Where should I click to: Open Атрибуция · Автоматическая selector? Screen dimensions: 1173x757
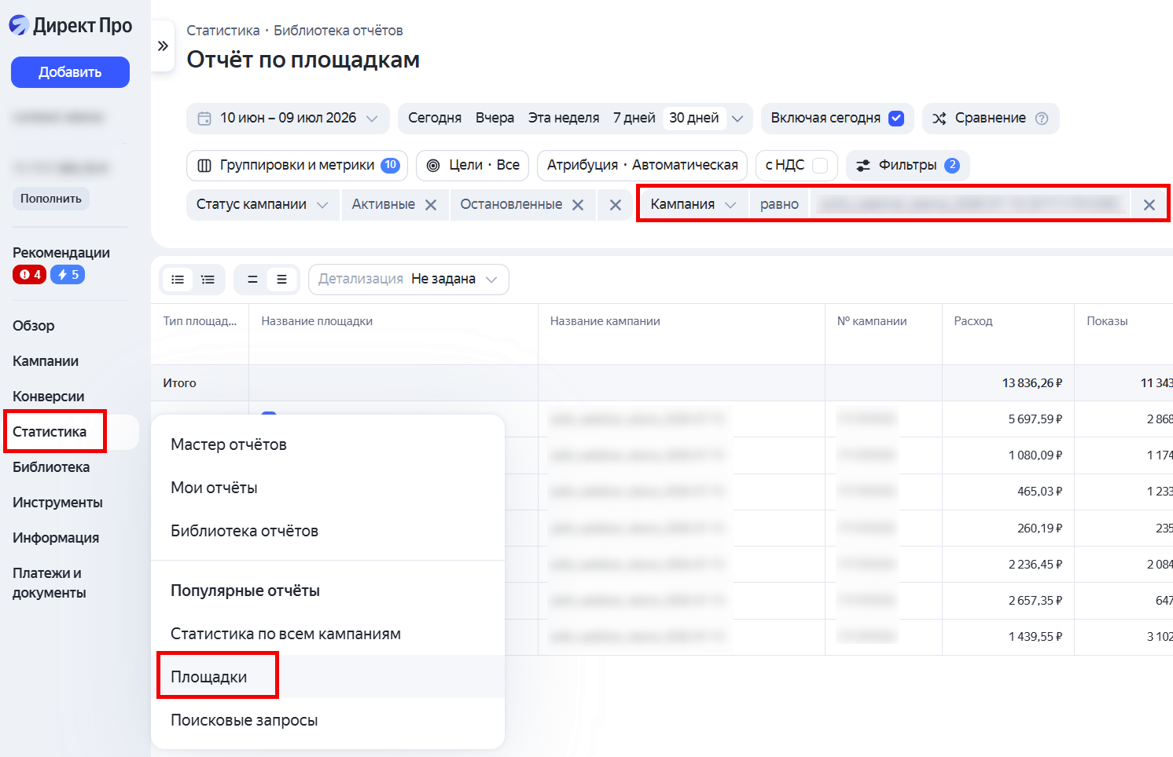click(642, 166)
